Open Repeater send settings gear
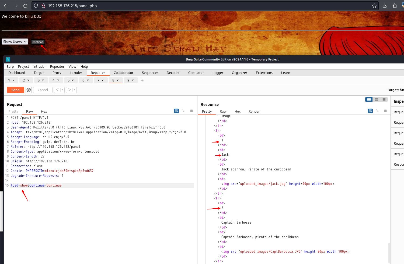Viewport: 404px width, 264px height. tap(29, 90)
